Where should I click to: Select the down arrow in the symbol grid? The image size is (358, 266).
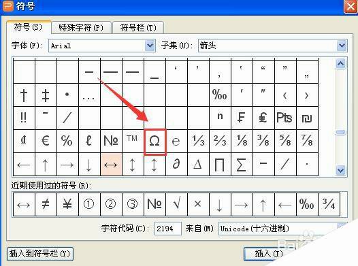(x=89, y=165)
